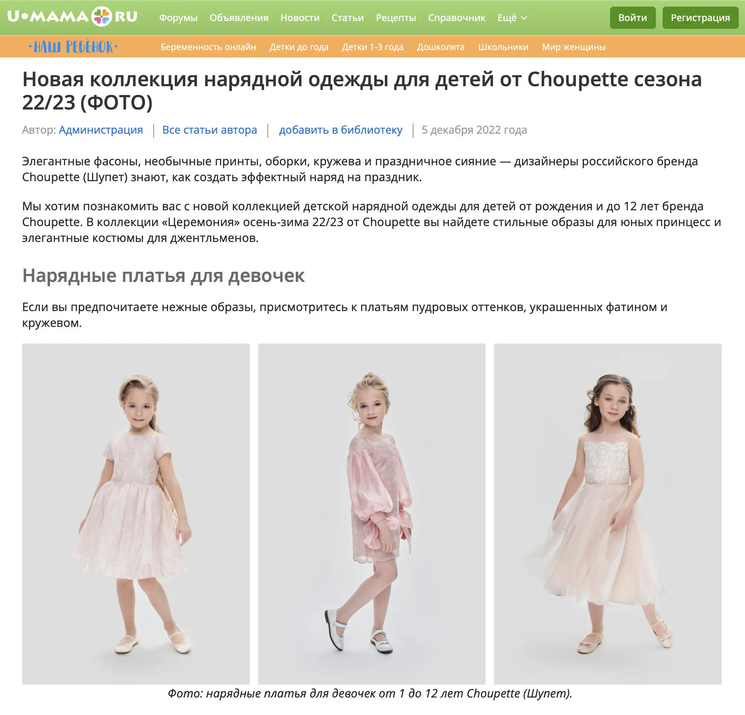Viewport: 745px width, 715px height.
Task: Click the Войти button
Action: [633, 18]
